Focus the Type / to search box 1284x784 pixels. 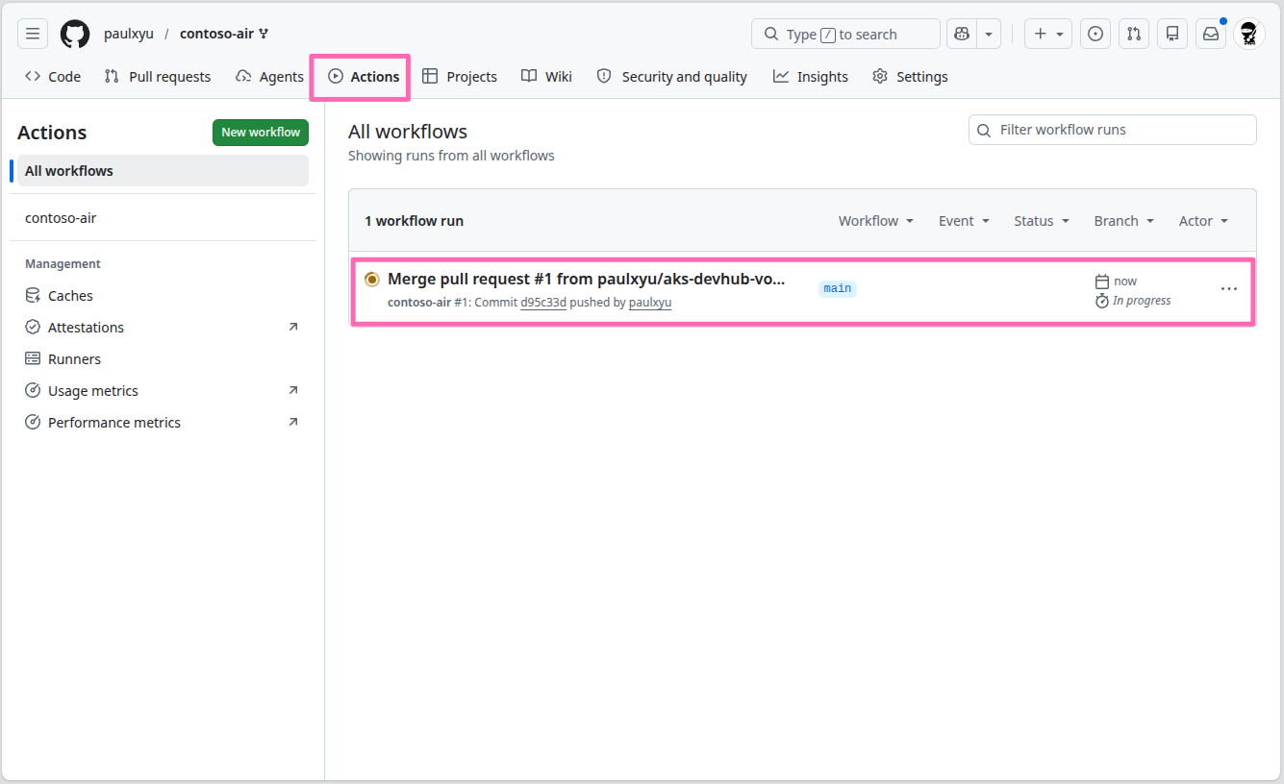pyautogui.click(x=845, y=34)
